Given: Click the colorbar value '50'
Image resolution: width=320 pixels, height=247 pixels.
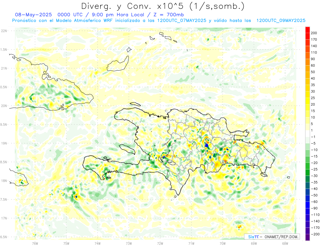Looking at the screenshot, I should point(313,72).
